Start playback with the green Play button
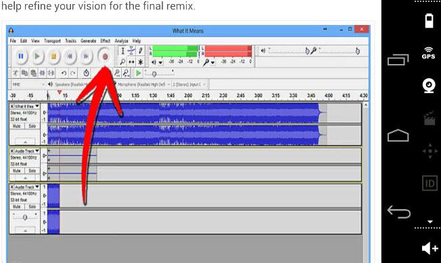 pyautogui.click(x=37, y=57)
